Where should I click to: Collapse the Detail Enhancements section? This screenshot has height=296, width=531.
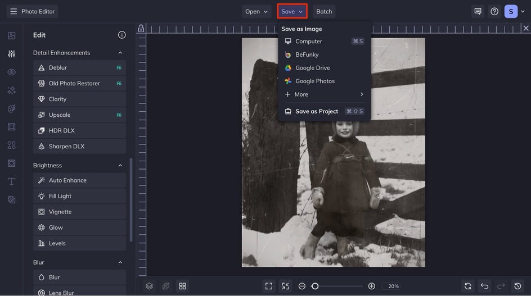[x=120, y=53]
